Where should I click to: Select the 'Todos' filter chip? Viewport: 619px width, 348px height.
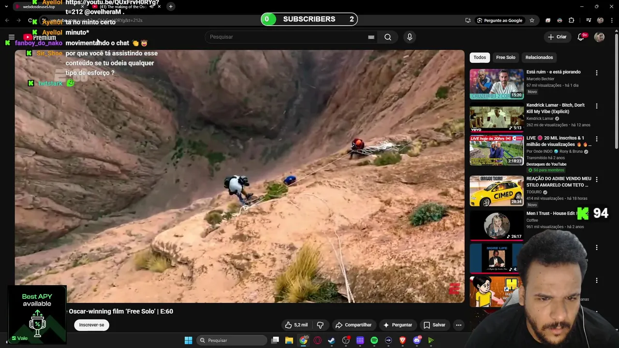click(x=480, y=58)
